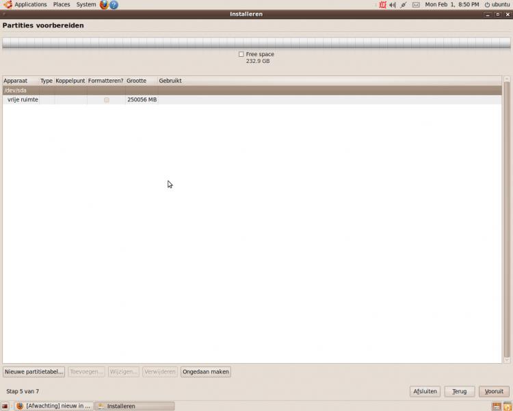
Task: Switch to the Afwachting Firefox taskbar window
Action: tap(54, 406)
